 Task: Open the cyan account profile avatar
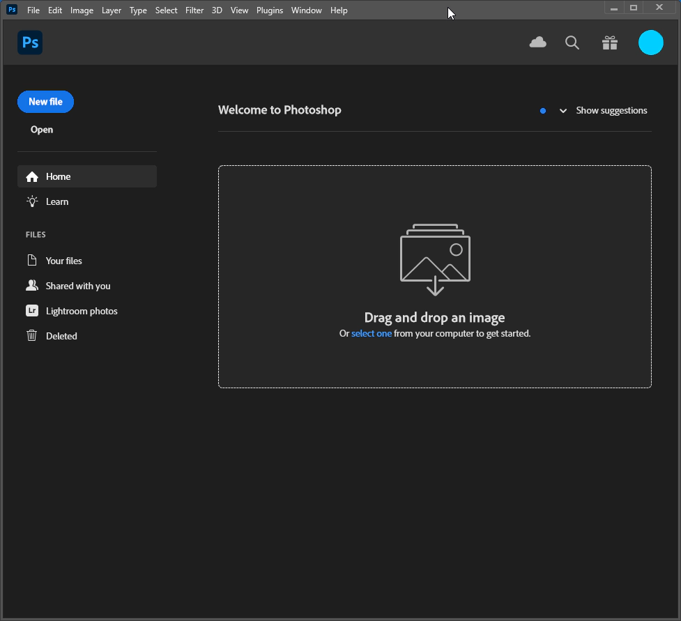[x=650, y=43]
